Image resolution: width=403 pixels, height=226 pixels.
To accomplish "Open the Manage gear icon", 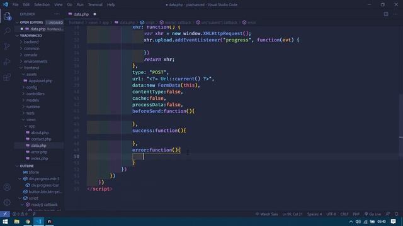I will [7, 202].
